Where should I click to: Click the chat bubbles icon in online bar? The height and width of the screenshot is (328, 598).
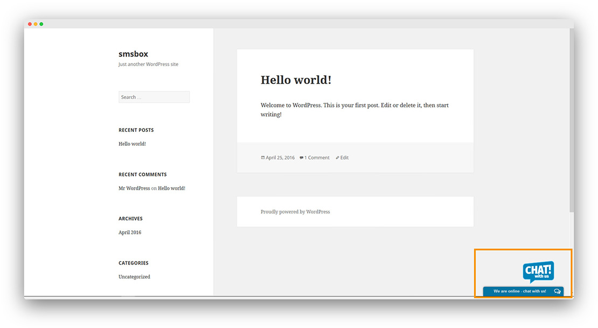click(x=557, y=291)
